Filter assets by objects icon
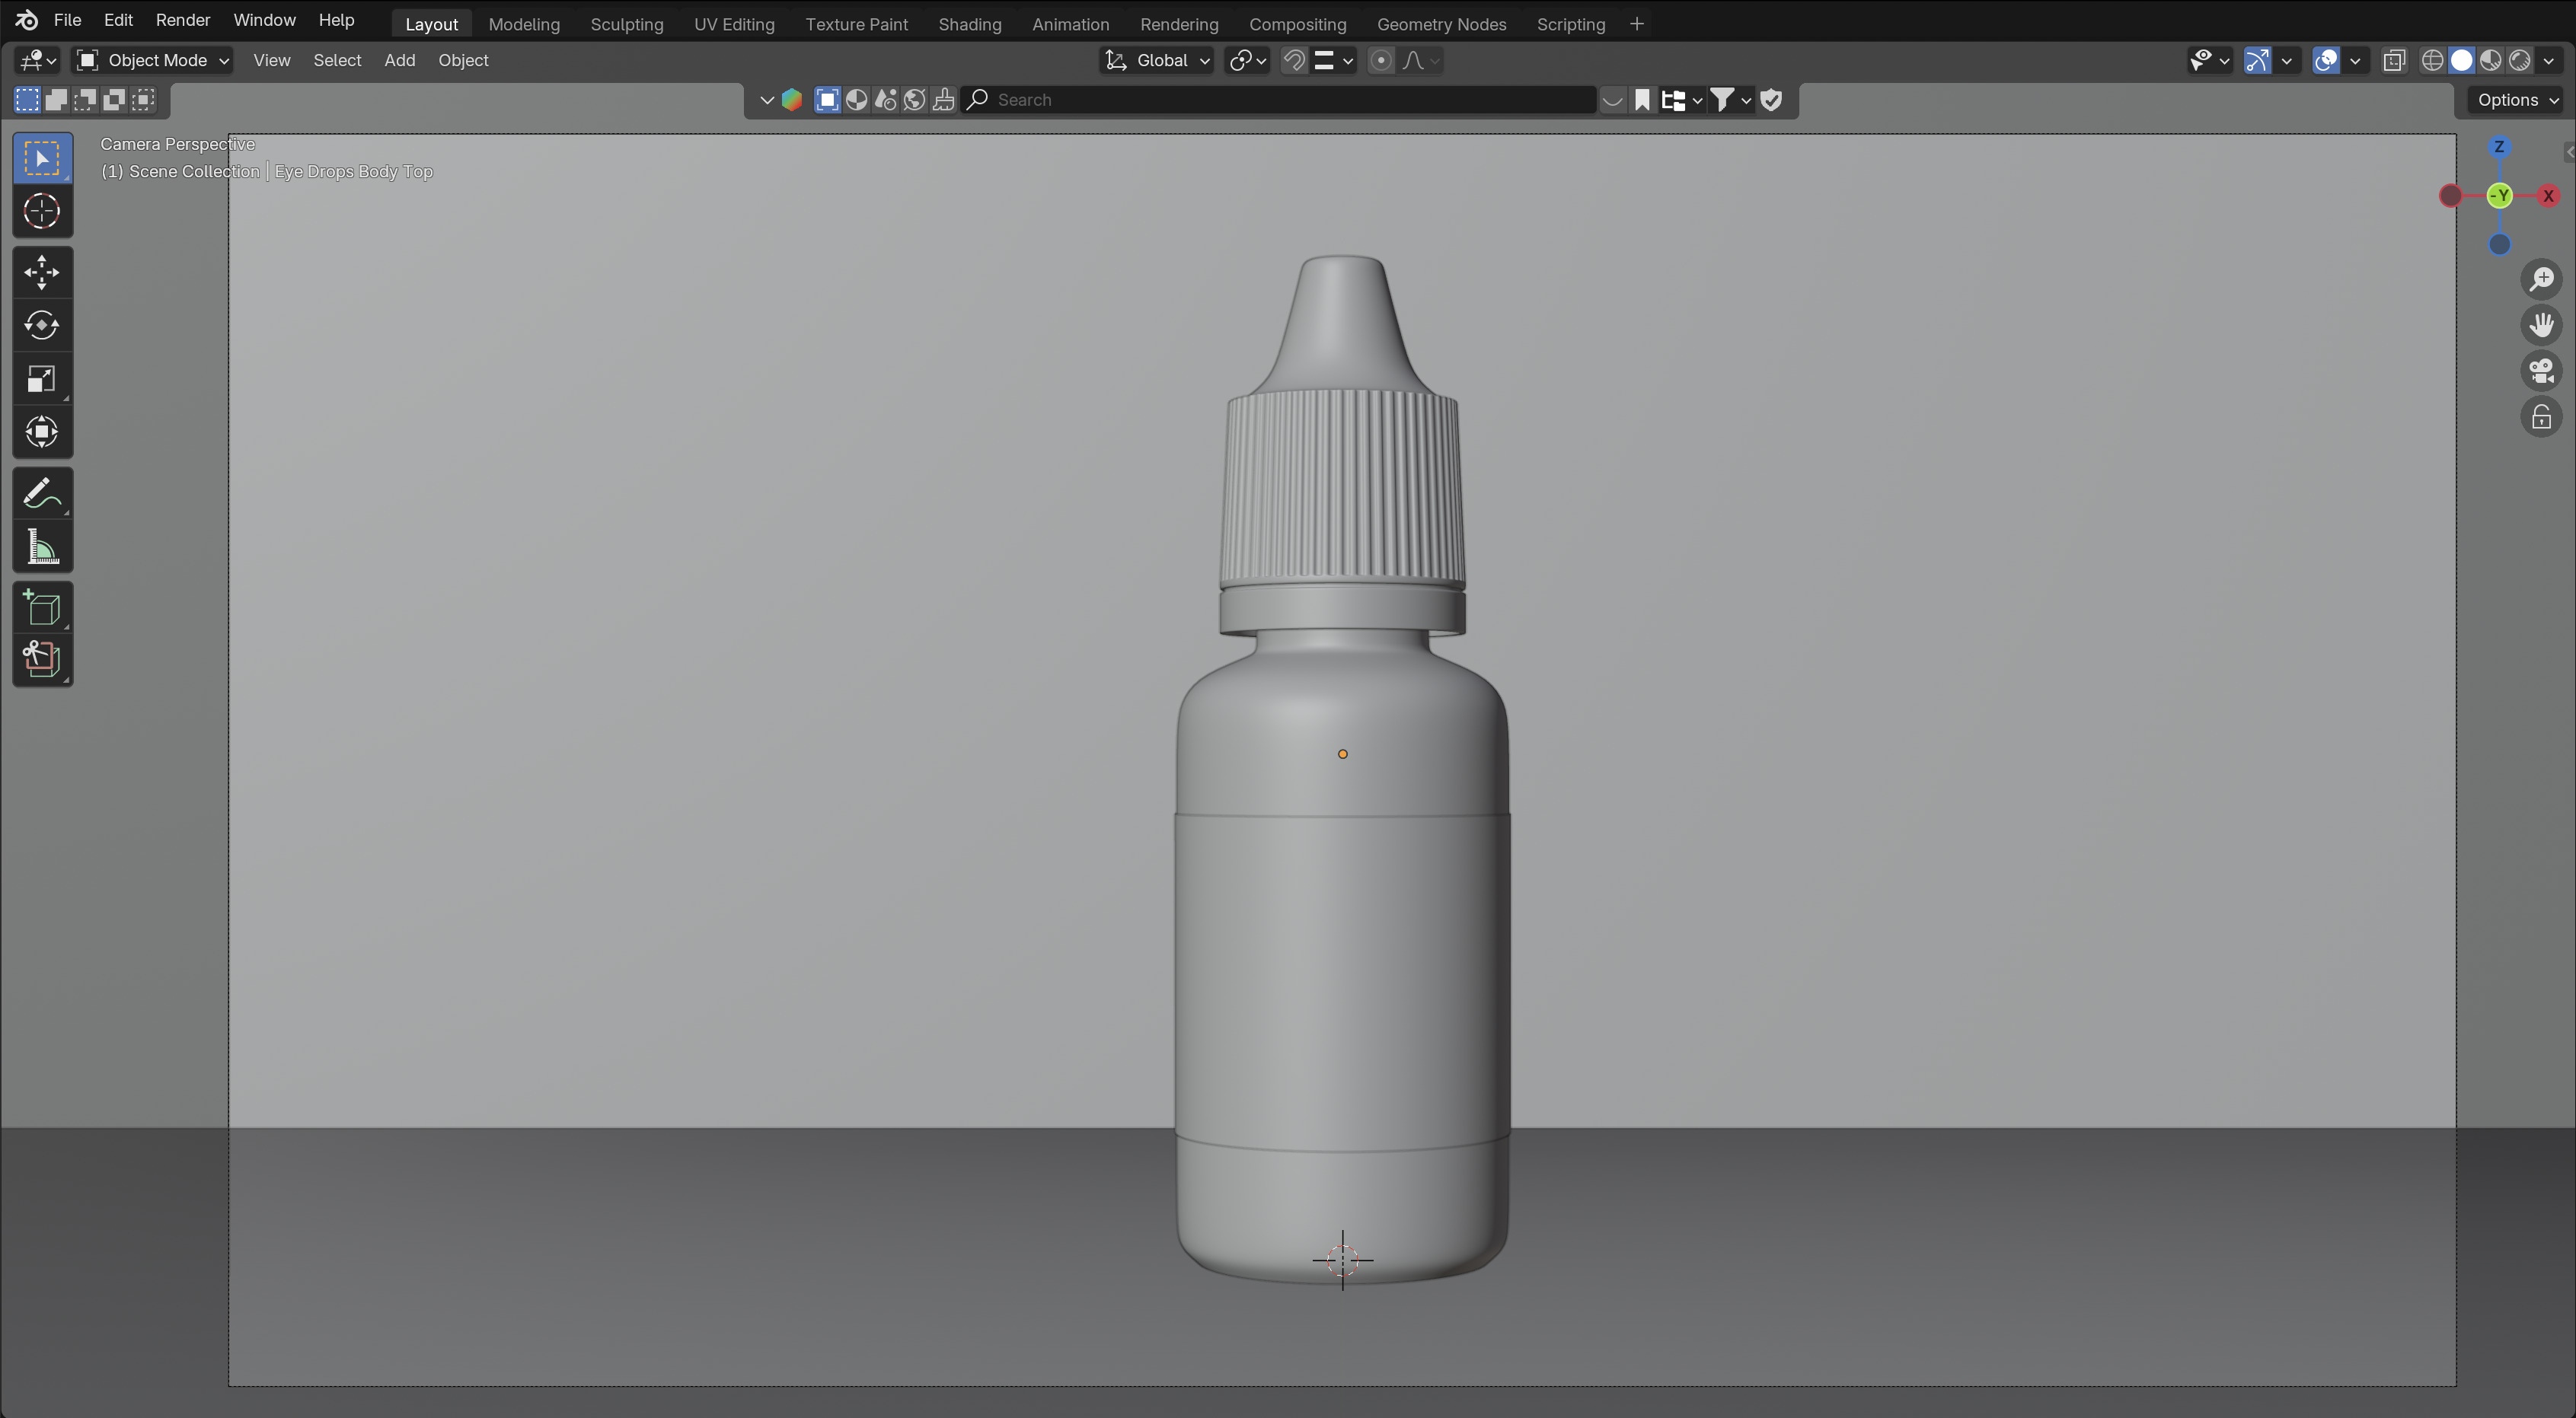2576x1418 pixels. click(827, 100)
